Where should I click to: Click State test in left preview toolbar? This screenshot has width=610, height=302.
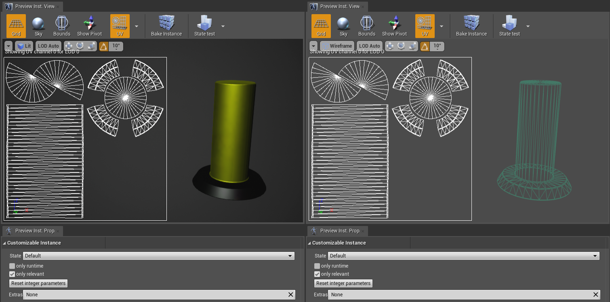(x=204, y=26)
